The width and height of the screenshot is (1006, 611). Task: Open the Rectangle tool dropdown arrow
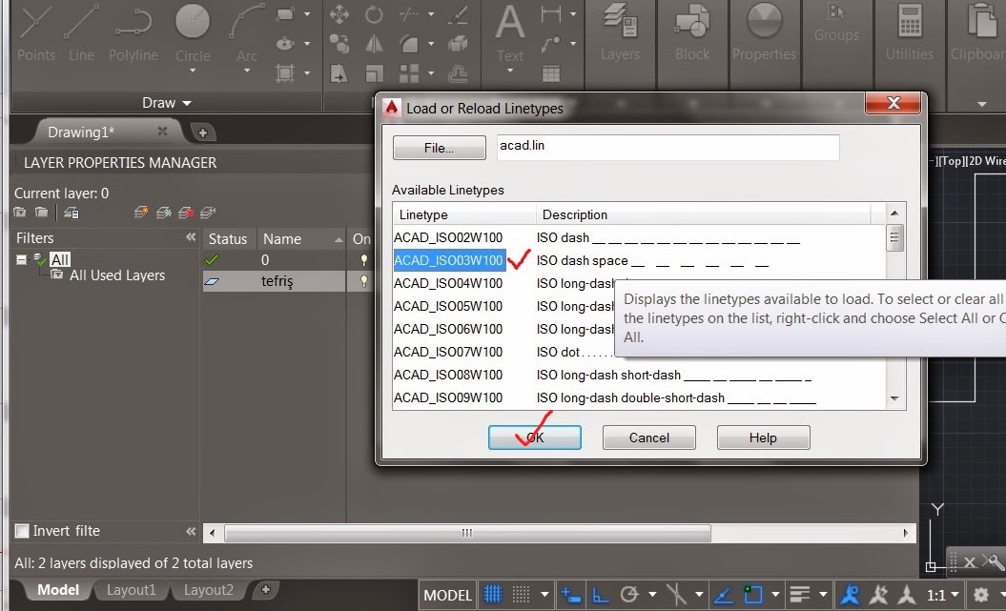(x=307, y=14)
